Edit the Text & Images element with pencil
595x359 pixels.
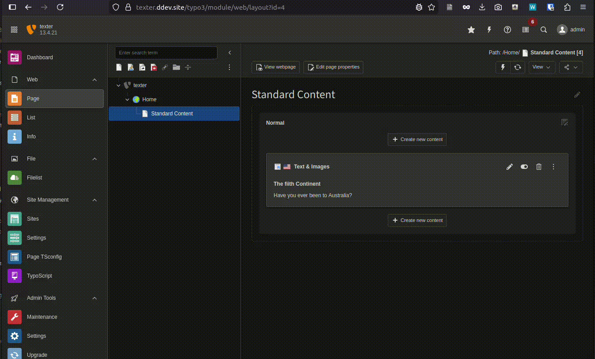coord(510,167)
